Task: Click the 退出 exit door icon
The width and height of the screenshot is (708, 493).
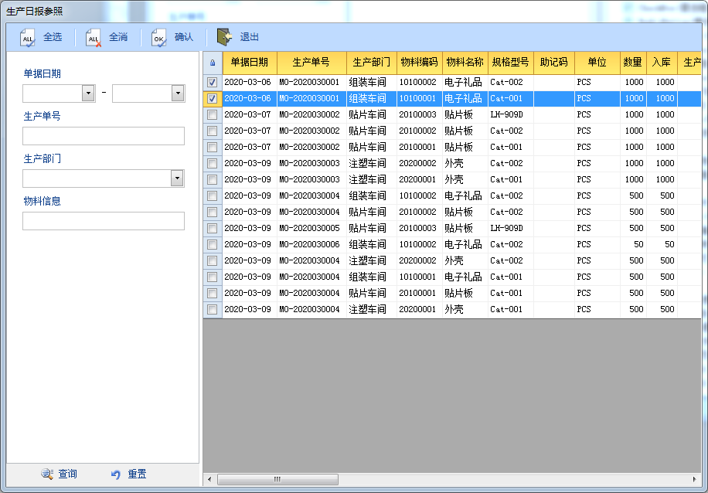Action: click(224, 37)
